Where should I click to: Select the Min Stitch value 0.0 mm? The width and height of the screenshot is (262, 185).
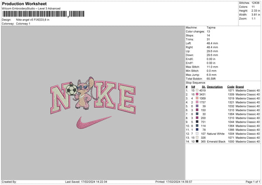pyautogui.click(x=211, y=71)
